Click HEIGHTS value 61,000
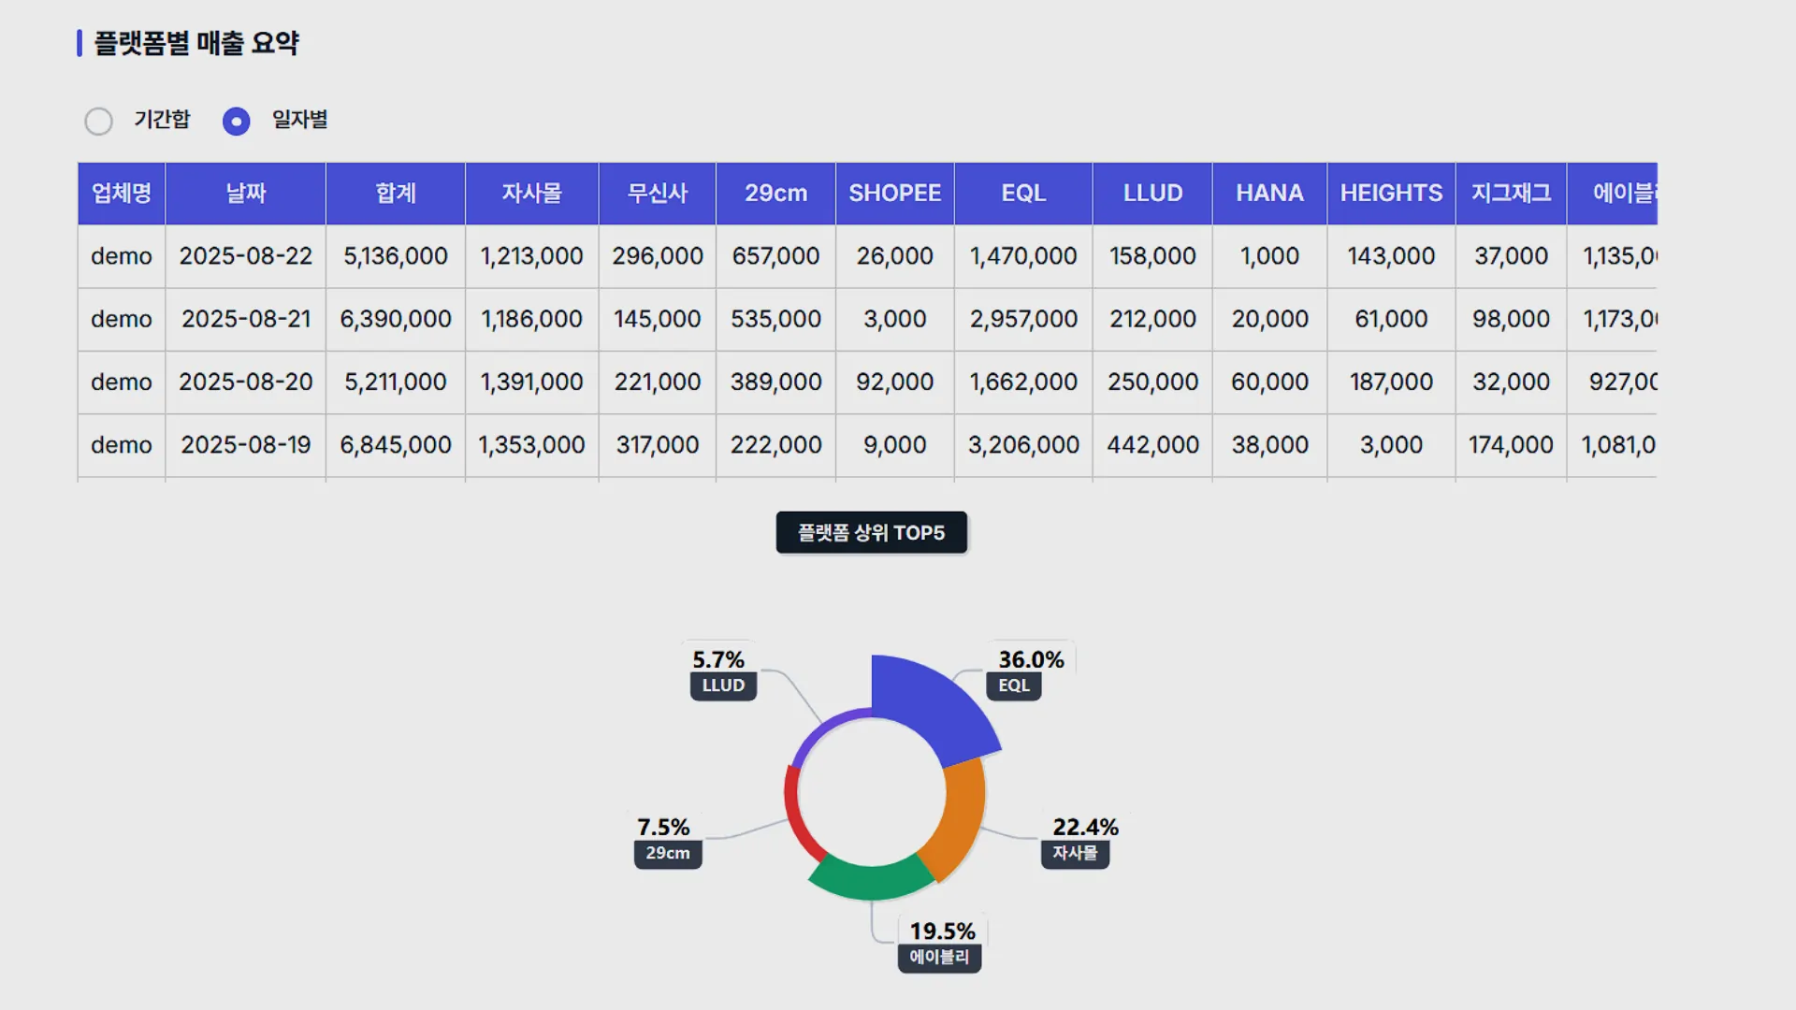The image size is (1796, 1010). pyautogui.click(x=1391, y=319)
